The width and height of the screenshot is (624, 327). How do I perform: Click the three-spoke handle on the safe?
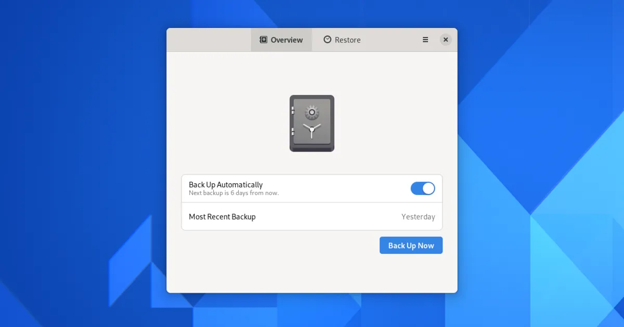point(311,130)
